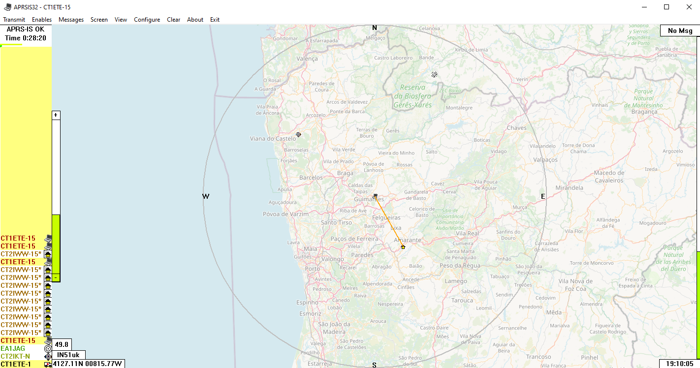The width and height of the screenshot is (700, 368).
Task: Click the EA1JAG station symbol near Bande
Action: tap(434, 75)
